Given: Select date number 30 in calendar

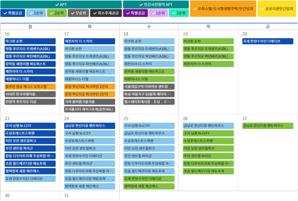Looking at the screenshot, I should (x=7, y=196).
